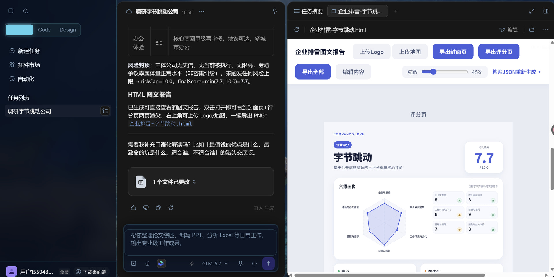
Task: Open the chat header more options menu
Action: click(202, 11)
